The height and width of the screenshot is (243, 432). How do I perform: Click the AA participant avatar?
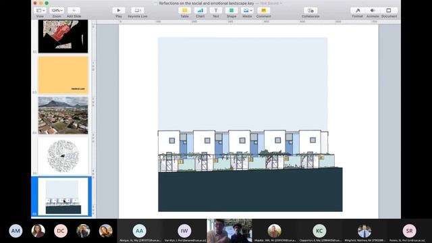[140, 231]
